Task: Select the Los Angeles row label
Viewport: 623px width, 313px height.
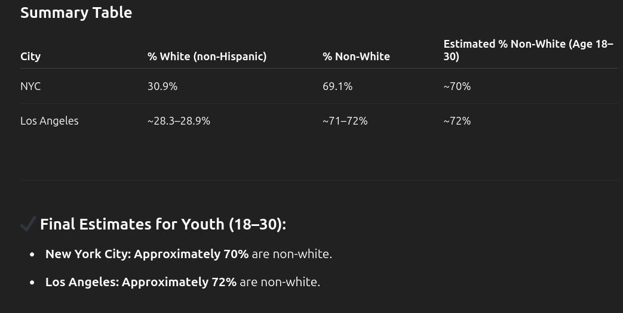Action: pos(50,121)
